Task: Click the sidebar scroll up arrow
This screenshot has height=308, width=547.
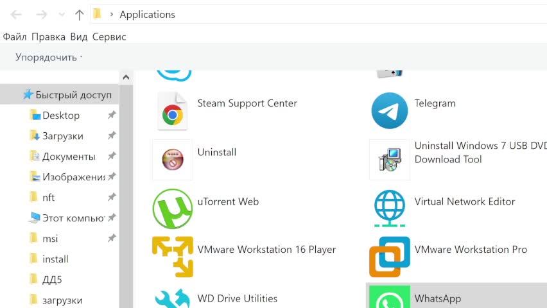Action: coord(126,78)
